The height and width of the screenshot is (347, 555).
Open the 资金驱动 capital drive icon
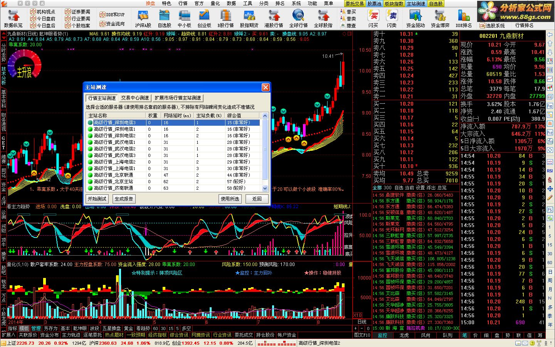point(415,19)
